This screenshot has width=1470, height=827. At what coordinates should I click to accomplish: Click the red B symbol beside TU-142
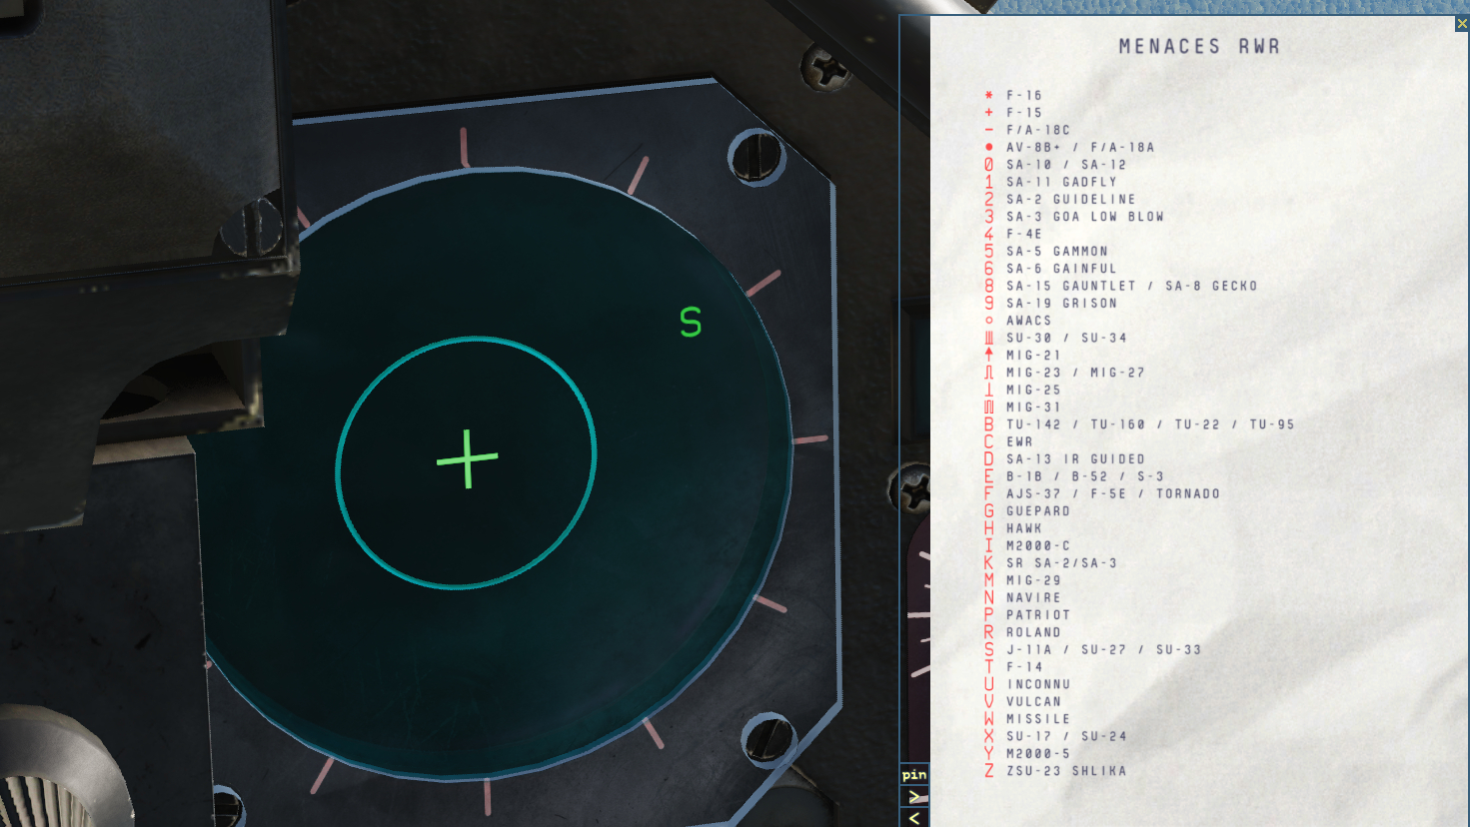tap(989, 424)
